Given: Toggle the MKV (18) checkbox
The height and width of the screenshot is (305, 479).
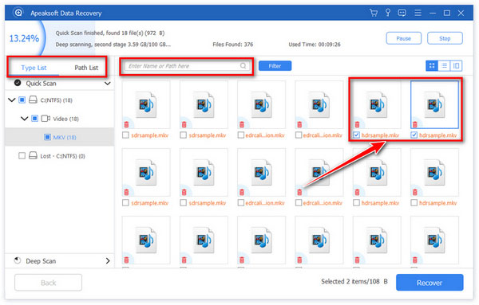Looking at the screenshot, I should (x=47, y=137).
